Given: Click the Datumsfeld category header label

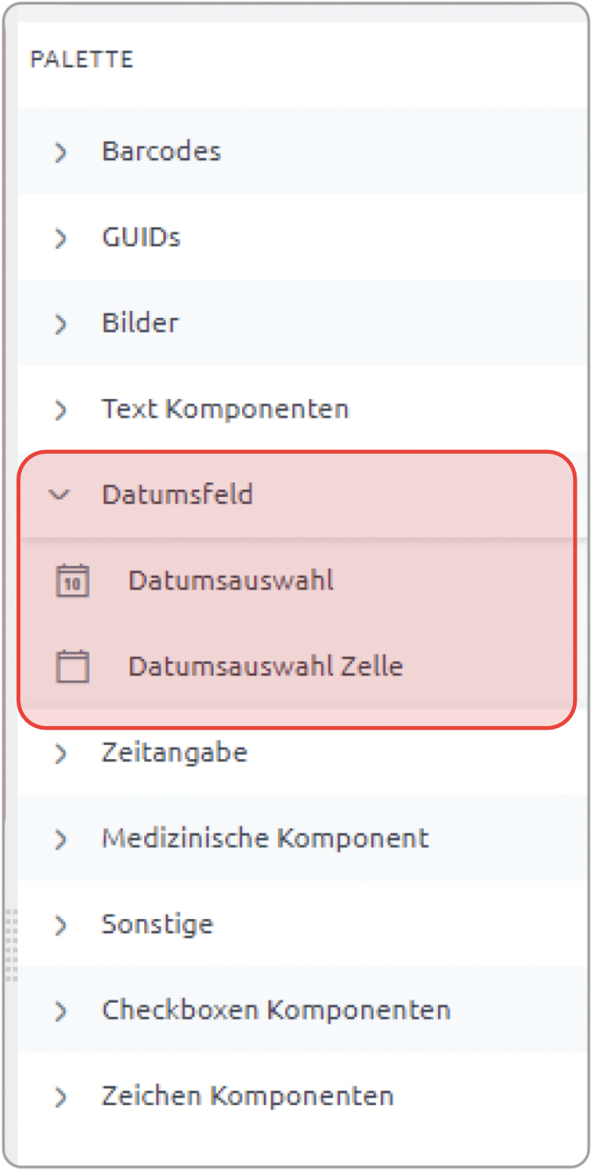Looking at the screenshot, I should point(177,495).
